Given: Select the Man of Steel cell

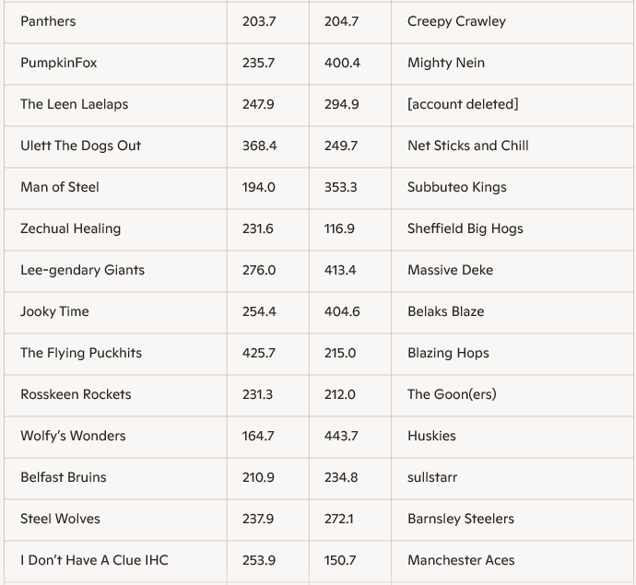Looking at the screenshot, I should tap(60, 187).
